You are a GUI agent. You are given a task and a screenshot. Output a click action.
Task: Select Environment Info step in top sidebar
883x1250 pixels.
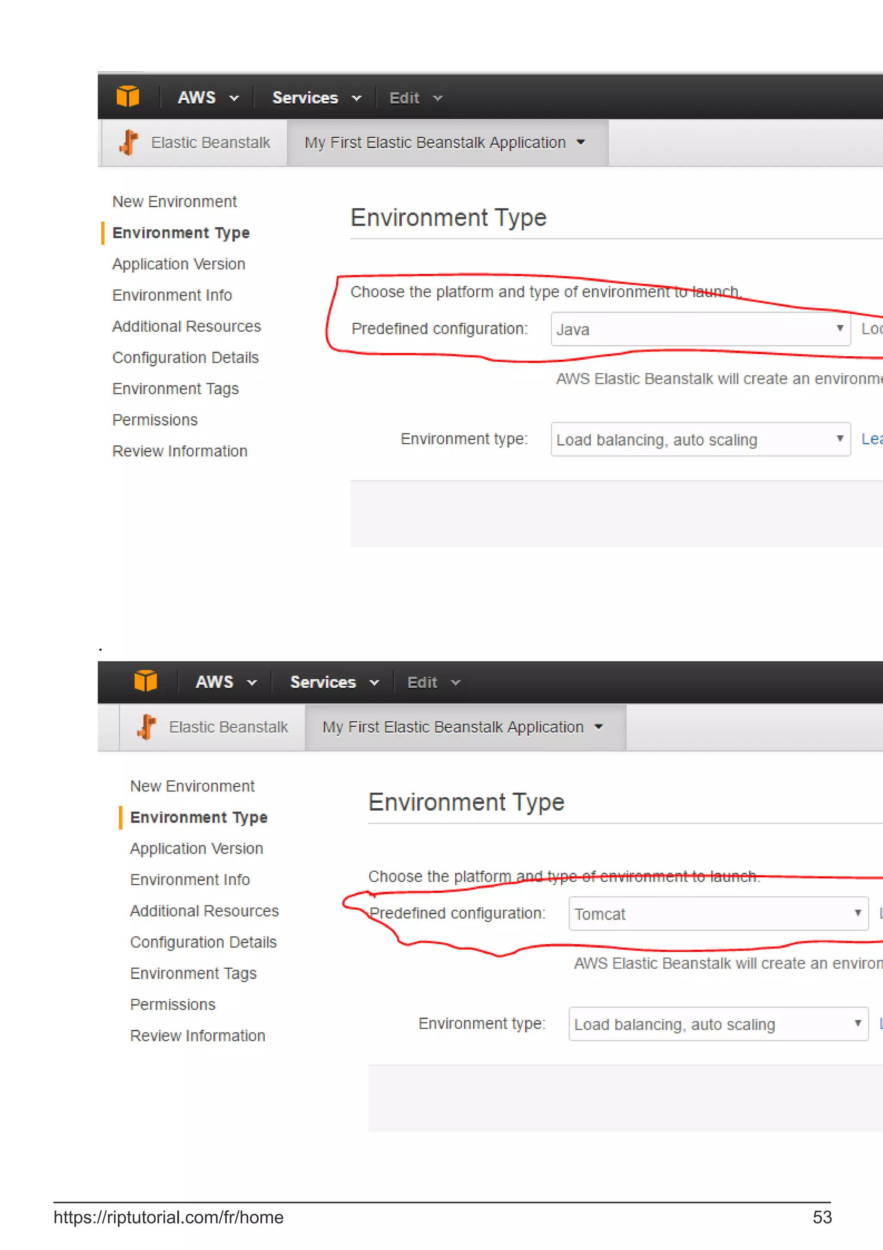(172, 295)
